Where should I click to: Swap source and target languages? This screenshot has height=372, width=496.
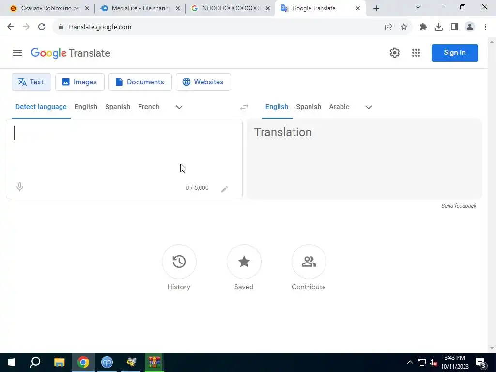244,107
